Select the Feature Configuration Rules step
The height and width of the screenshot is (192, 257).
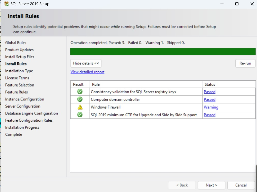pyautogui.click(x=29, y=120)
